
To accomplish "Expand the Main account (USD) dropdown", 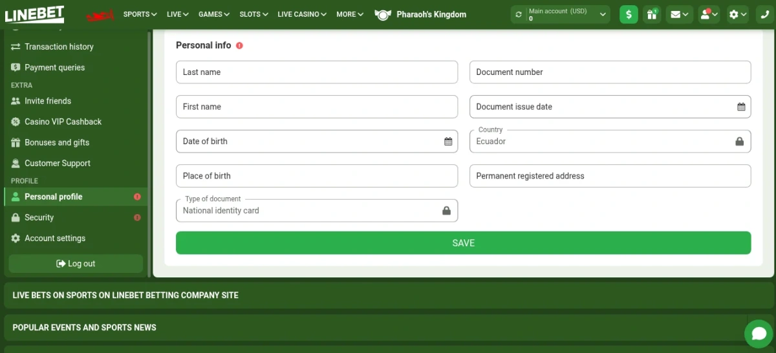I will tap(603, 14).
